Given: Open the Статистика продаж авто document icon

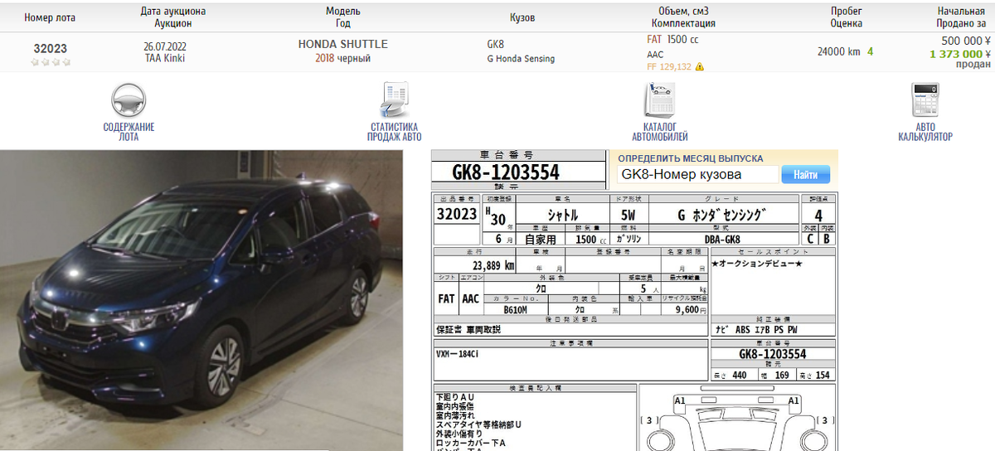Looking at the screenshot, I should point(394,100).
